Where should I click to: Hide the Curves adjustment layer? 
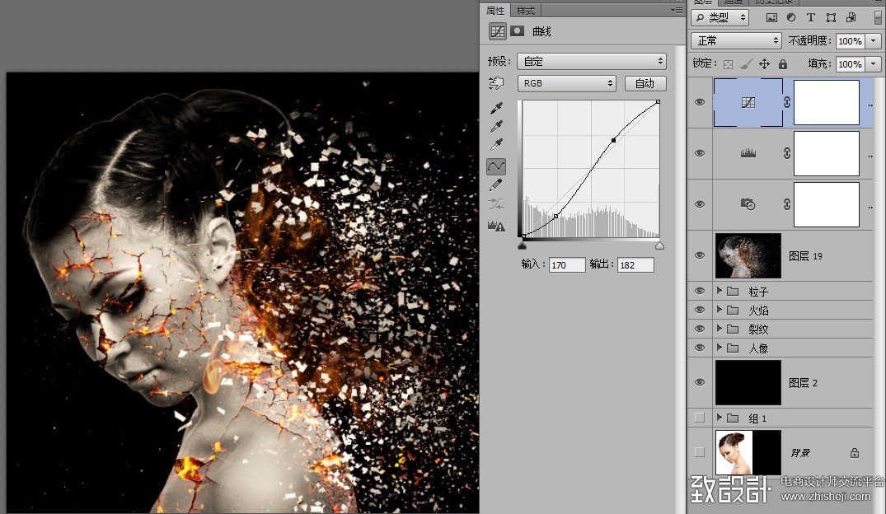pos(700,102)
